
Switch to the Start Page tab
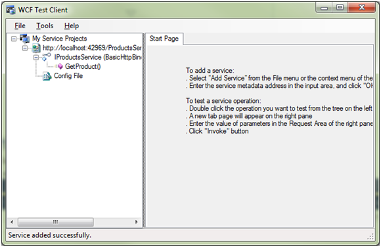[x=164, y=39]
